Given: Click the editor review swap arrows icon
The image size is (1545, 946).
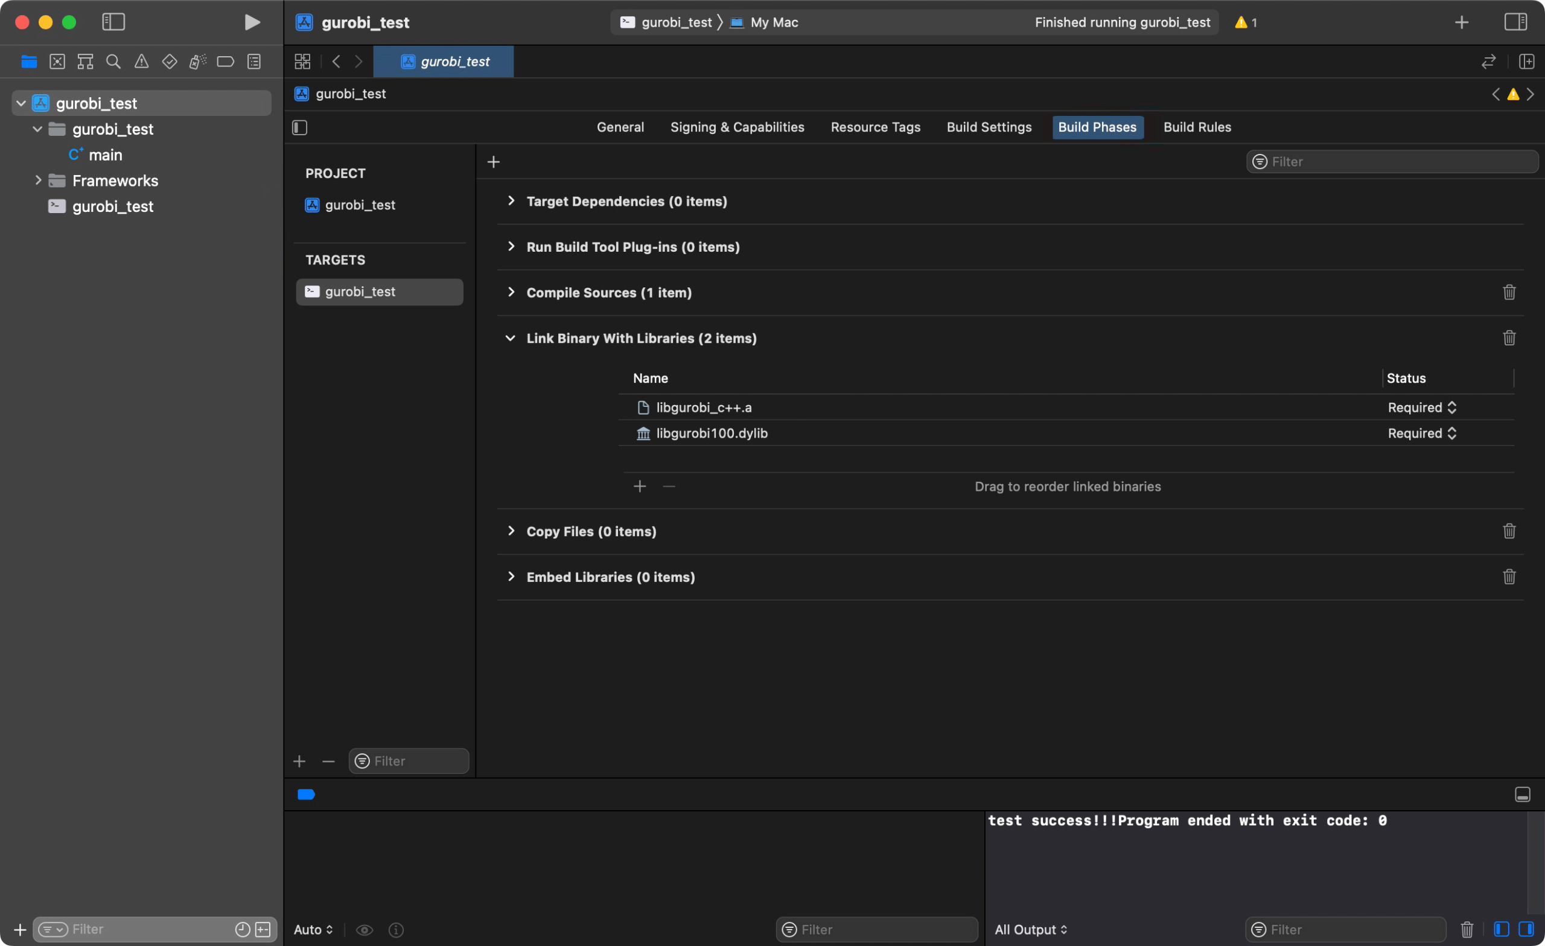Looking at the screenshot, I should 1488,62.
